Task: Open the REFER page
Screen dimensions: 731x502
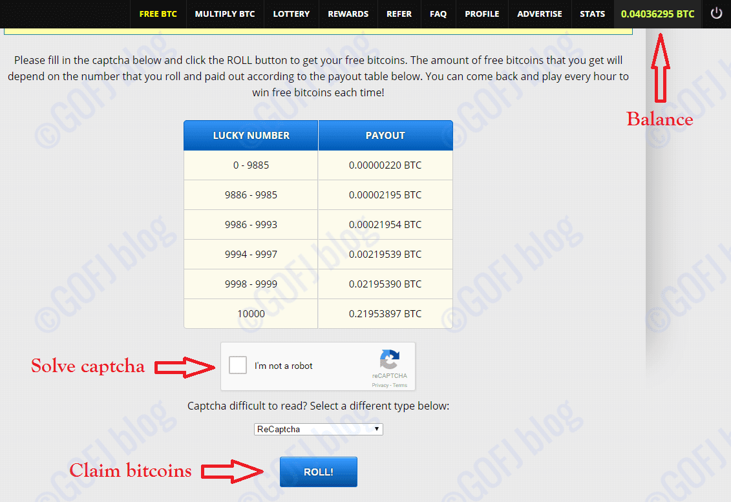Action: click(399, 14)
